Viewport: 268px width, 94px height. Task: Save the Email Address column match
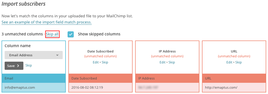14,66
